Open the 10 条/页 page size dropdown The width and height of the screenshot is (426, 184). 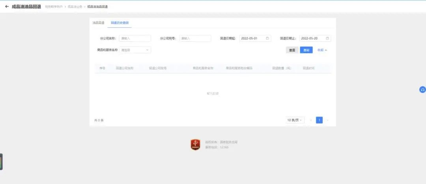pyautogui.click(x=295, y=120)
